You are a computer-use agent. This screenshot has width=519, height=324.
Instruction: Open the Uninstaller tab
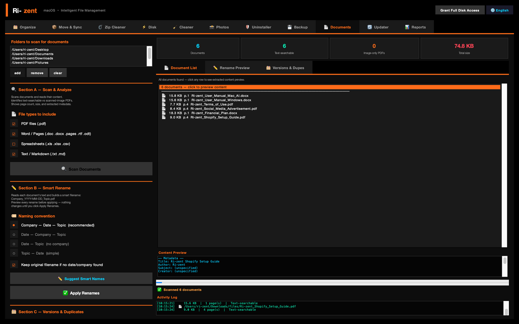point(258,27)
